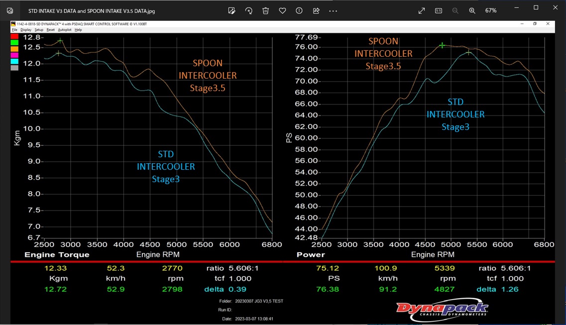Open the Display menu in Dynapack

coord(26,30)
